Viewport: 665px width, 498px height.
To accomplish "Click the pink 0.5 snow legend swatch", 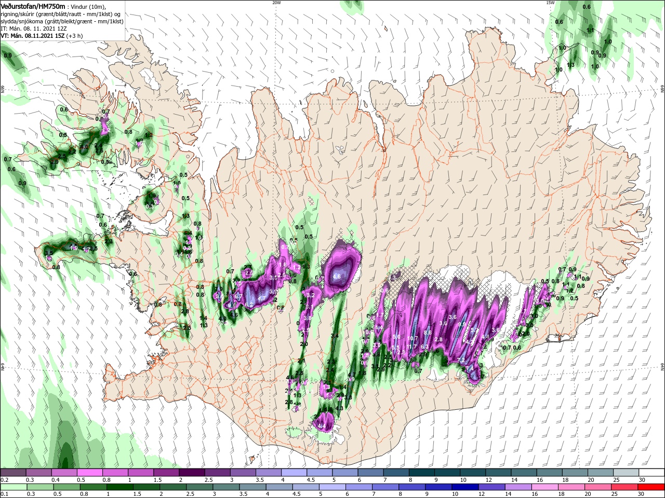I will pos(89,473).
